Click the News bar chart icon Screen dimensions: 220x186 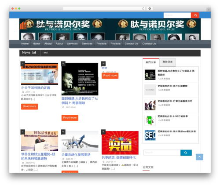[34, 52]
